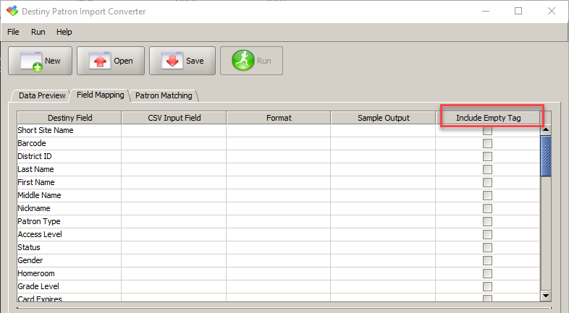The height and width of the screenshot is (313, 569).
Task: Check Include Empty Tag for Barcode
Action: click(487, 143)
